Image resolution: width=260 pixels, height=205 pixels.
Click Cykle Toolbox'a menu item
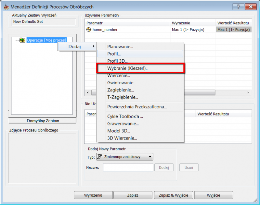click(x=125, y=116)
